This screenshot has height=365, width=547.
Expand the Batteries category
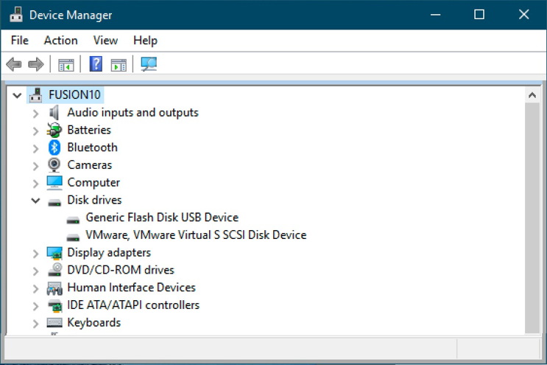coord(35,131)
